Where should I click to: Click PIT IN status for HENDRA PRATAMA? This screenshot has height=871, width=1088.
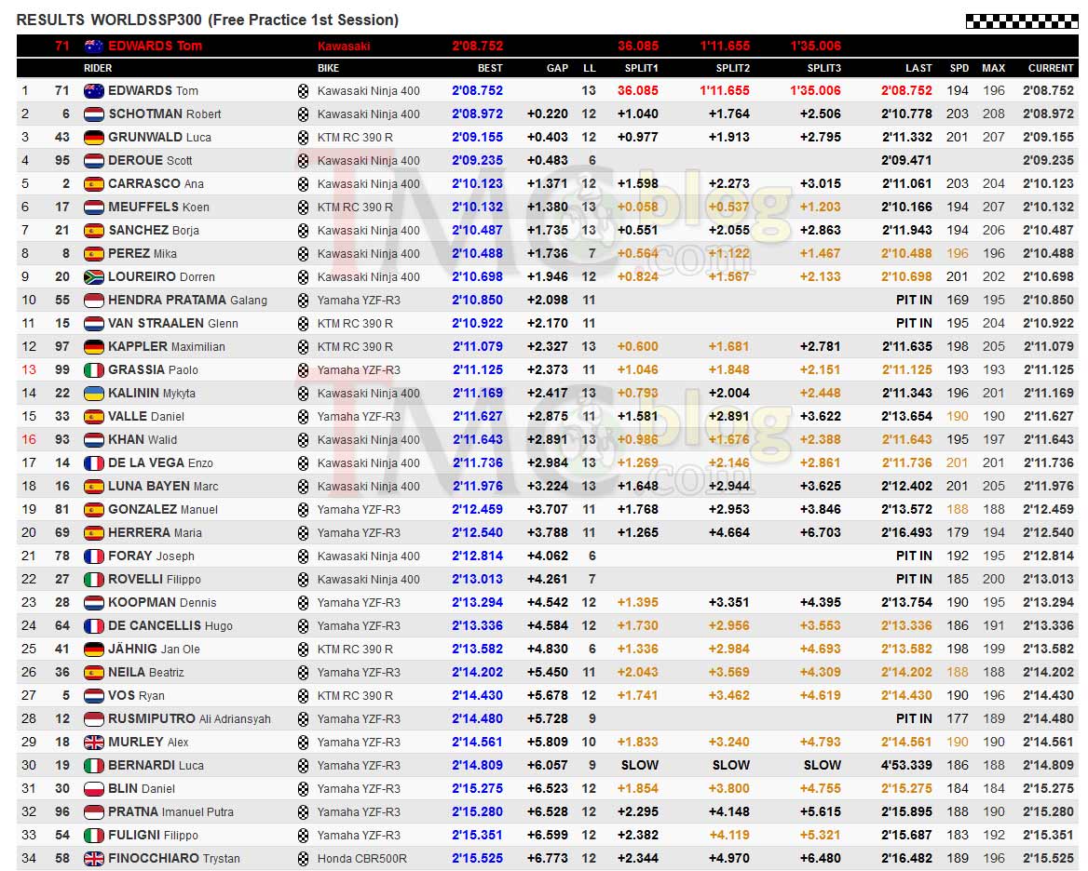coord(914,300)
